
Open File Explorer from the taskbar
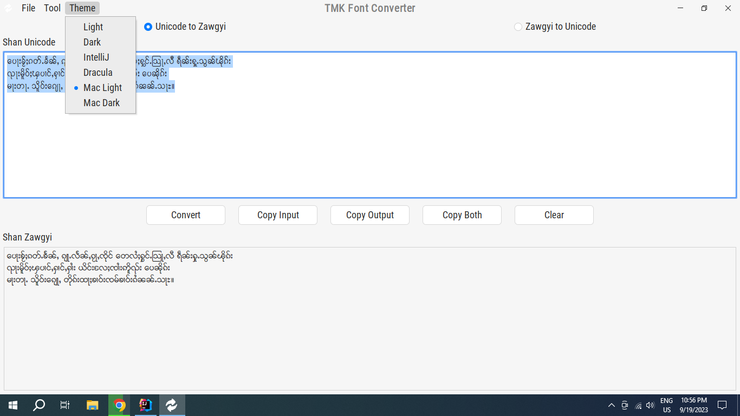tap(92, 405)
